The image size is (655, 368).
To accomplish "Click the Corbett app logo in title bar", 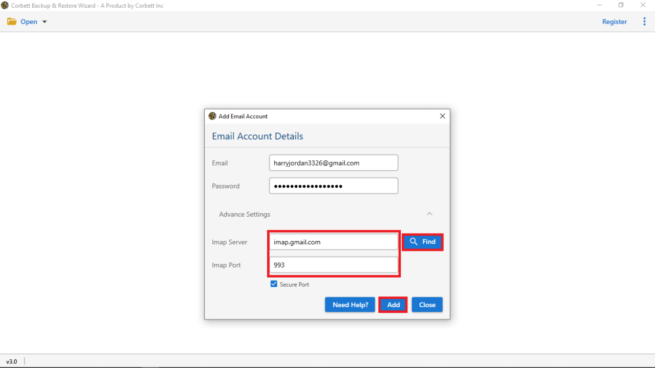I will 5,5.
